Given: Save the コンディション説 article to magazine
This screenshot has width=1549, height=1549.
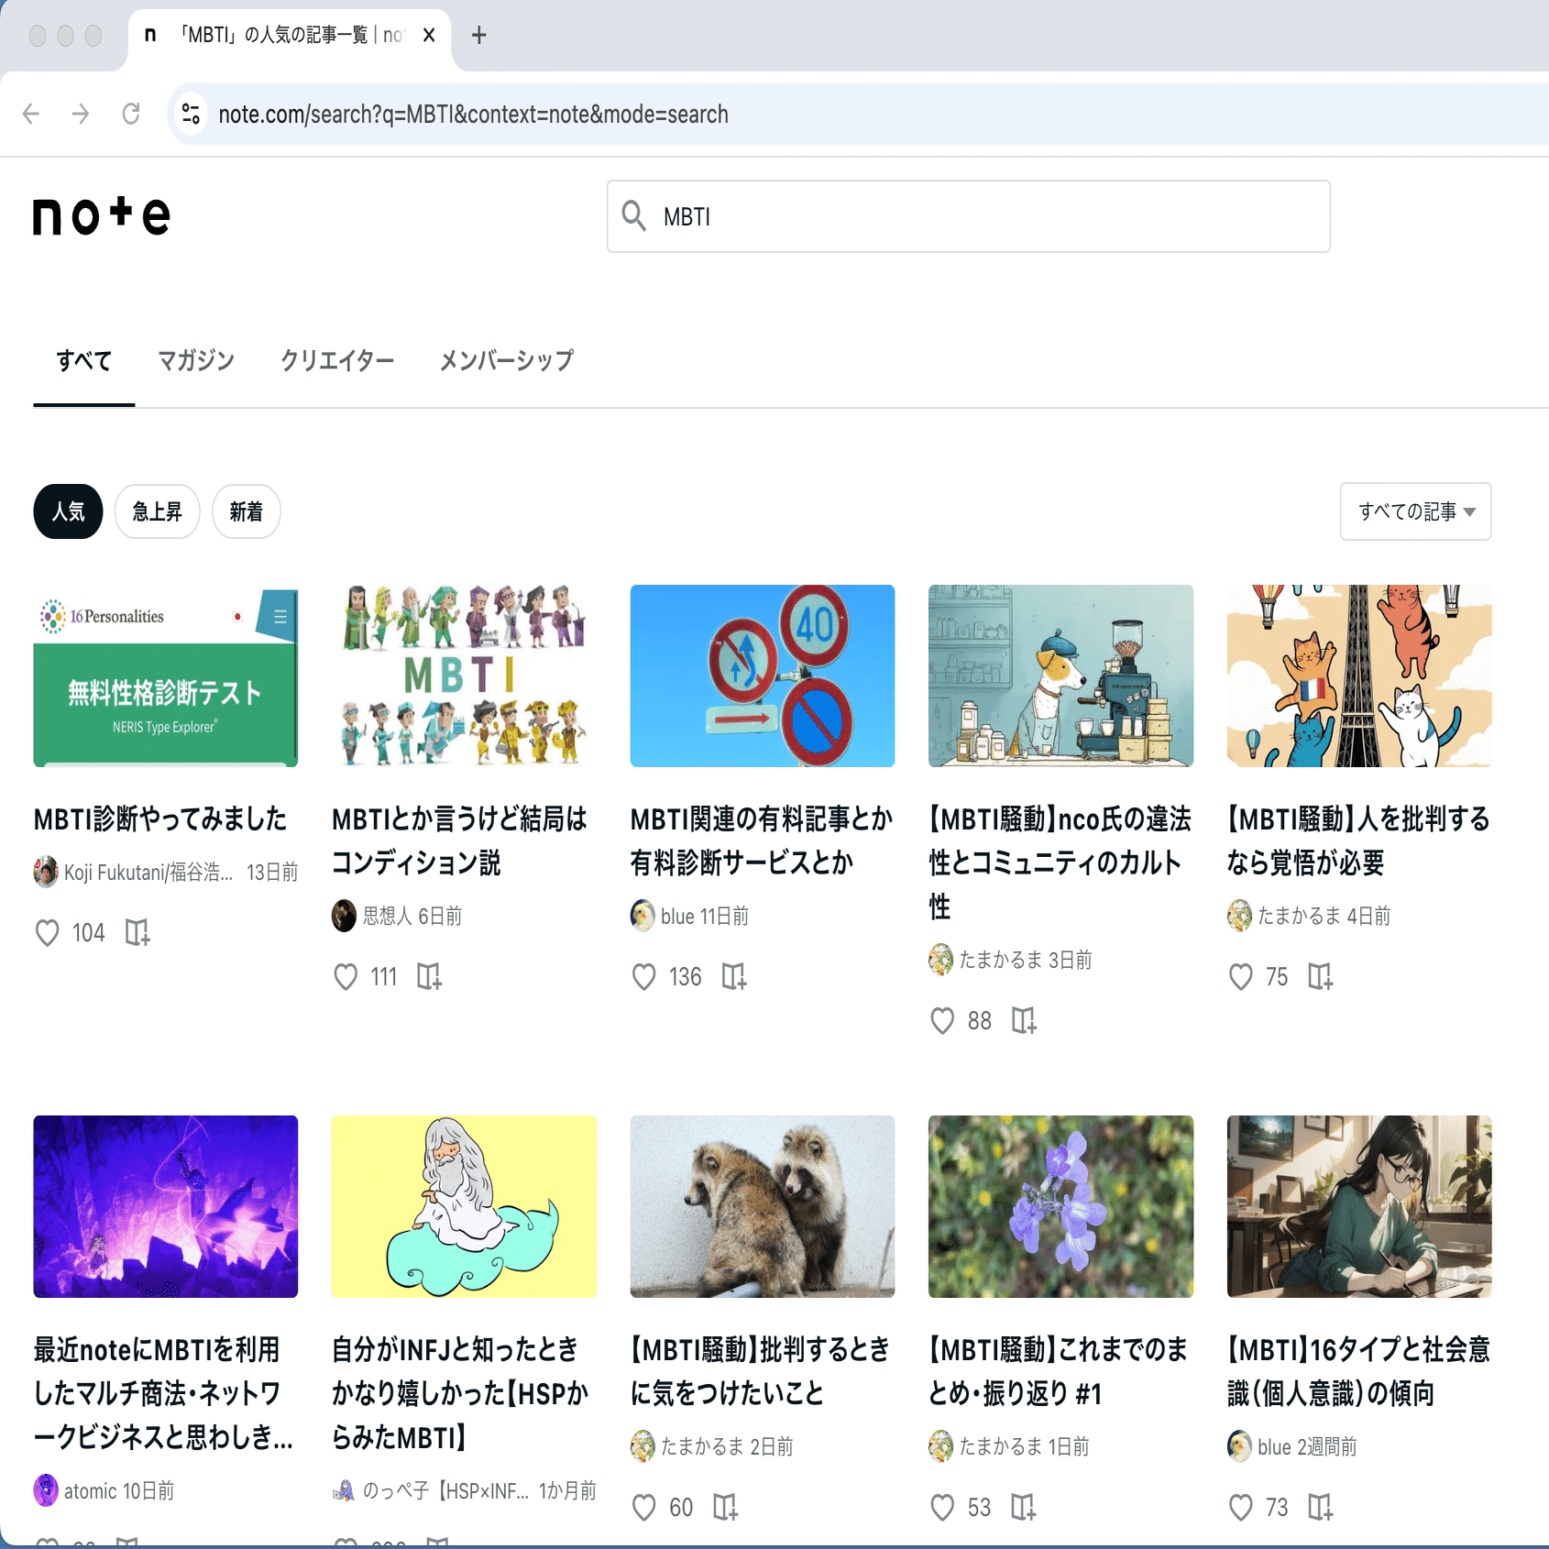Looking at the screenshot, I should 429,976.
